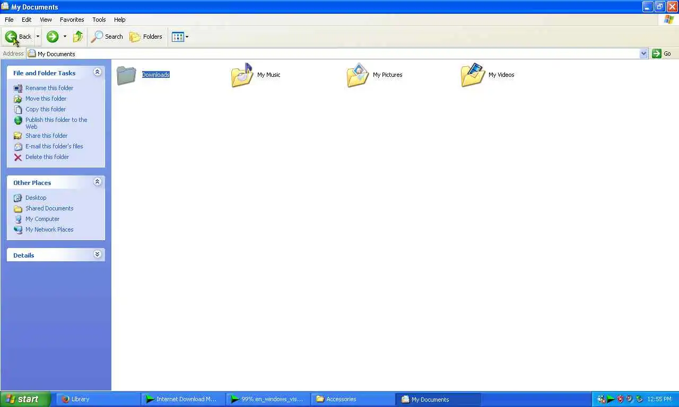Expand the Address bar dropdown list
679x407 pixels.
pyautogui.click(x=644, y=54)
